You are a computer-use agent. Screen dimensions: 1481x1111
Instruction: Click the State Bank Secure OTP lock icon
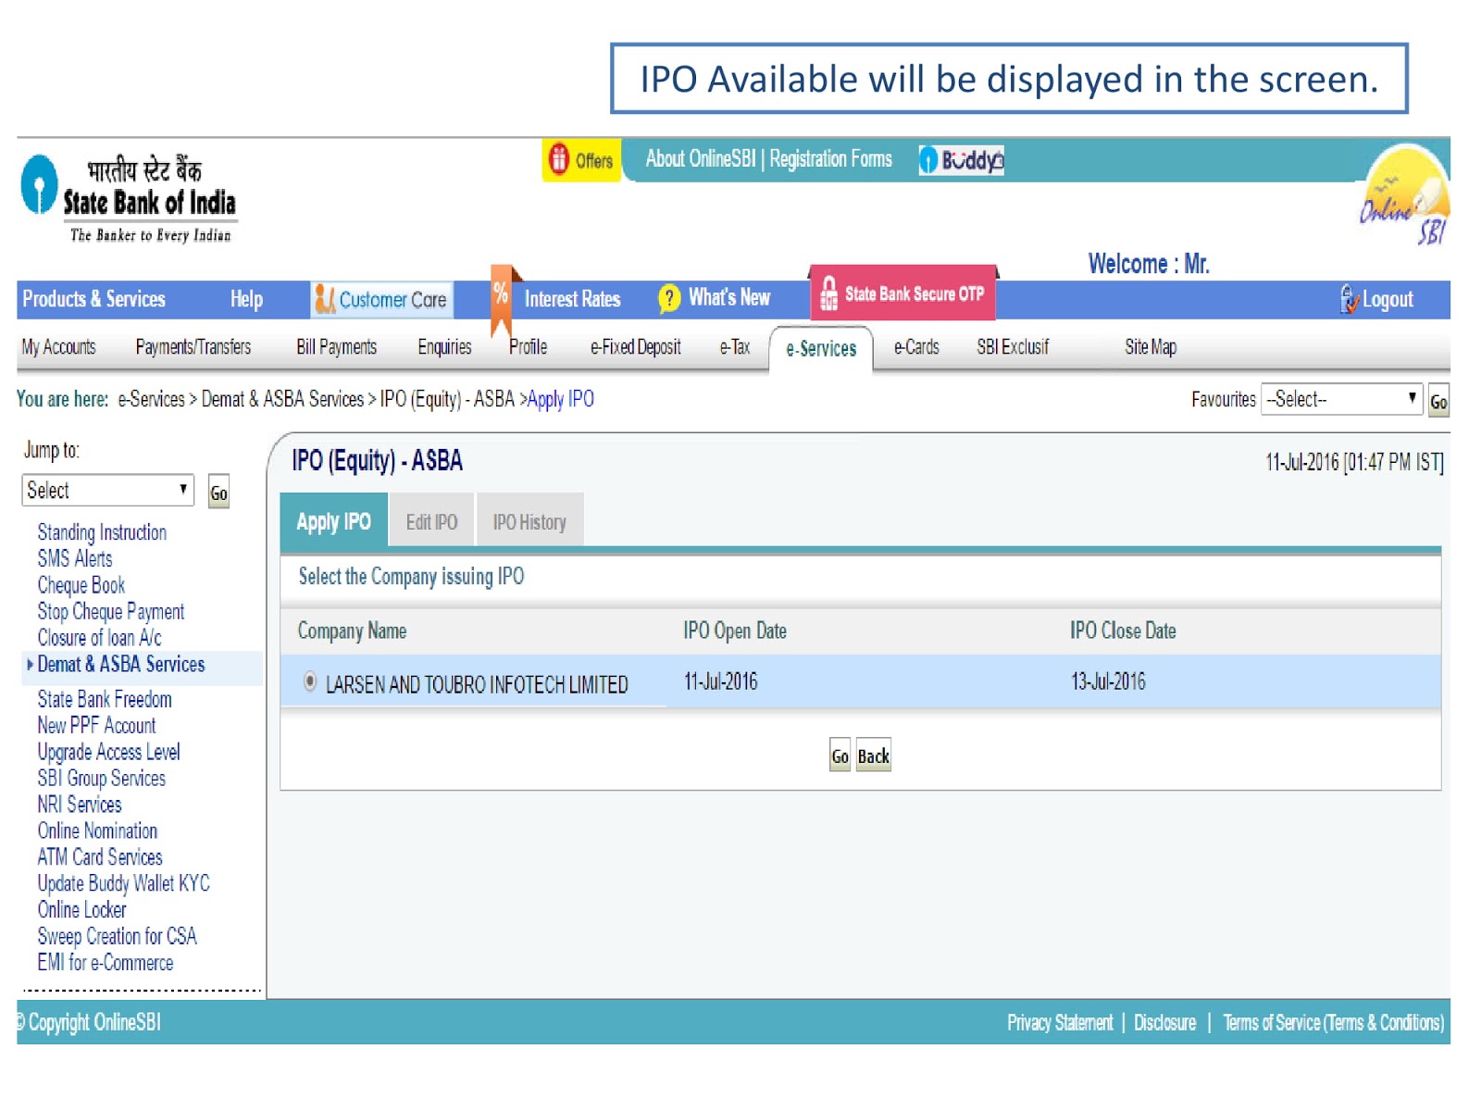point(828,293)
